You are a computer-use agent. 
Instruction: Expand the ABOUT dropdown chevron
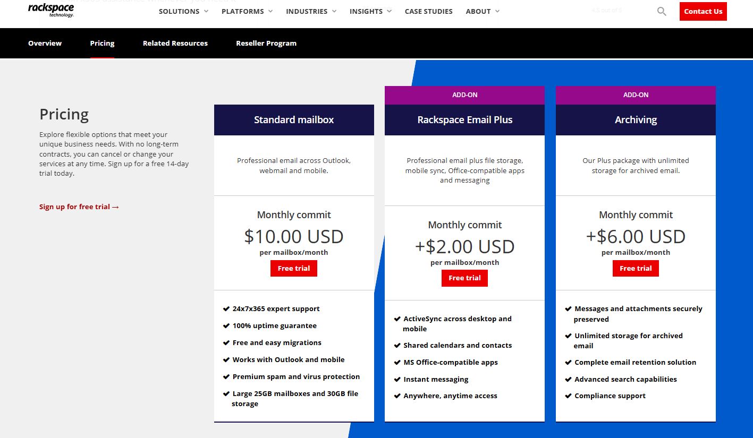point(498,11)
